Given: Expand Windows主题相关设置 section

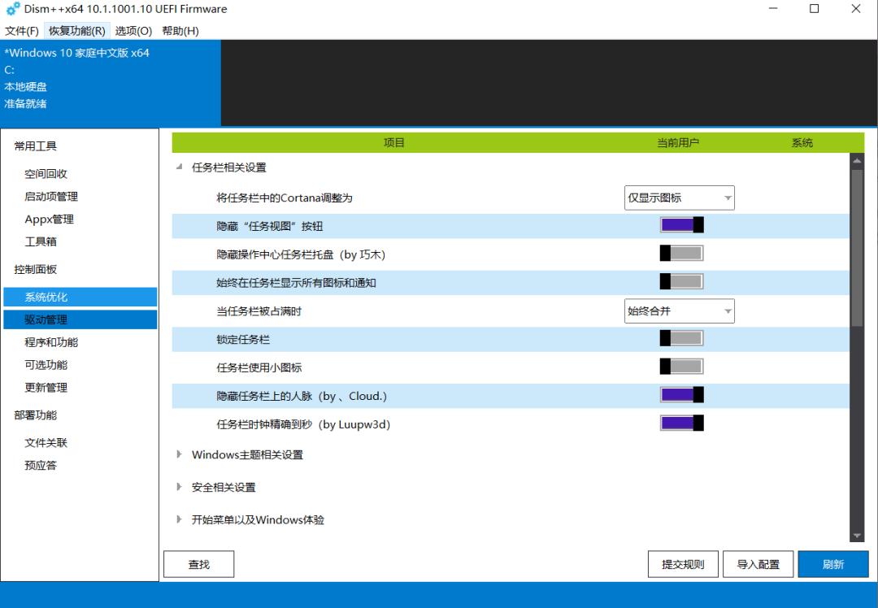Looking at the screenshot, I should coord(180,454).
